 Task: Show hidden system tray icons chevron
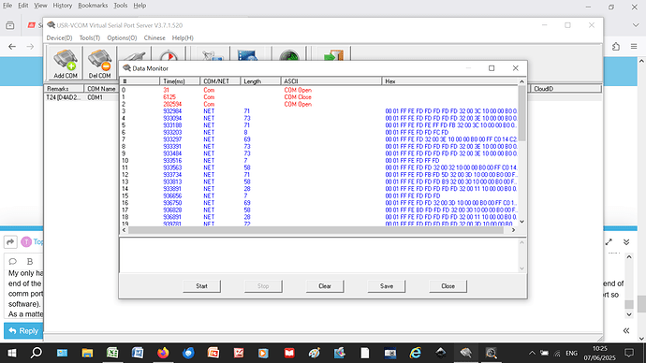pos(532,353)
